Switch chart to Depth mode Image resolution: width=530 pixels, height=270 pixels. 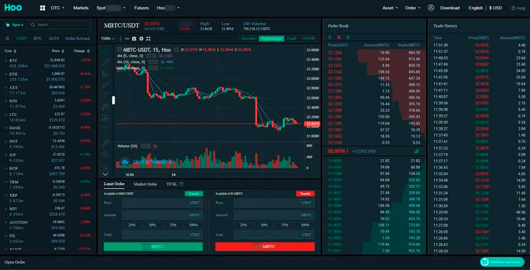click(x=291, y=38)
